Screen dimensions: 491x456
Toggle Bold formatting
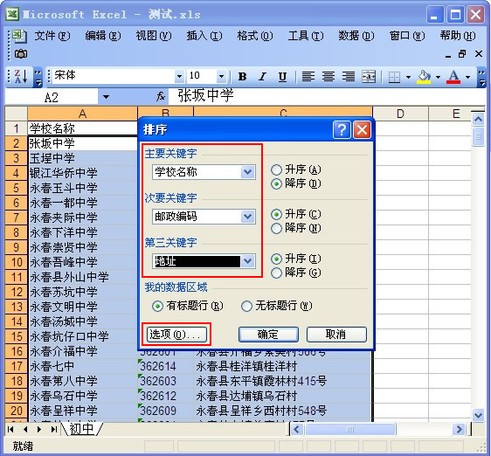pyautogui.click(x=242, y=76)
